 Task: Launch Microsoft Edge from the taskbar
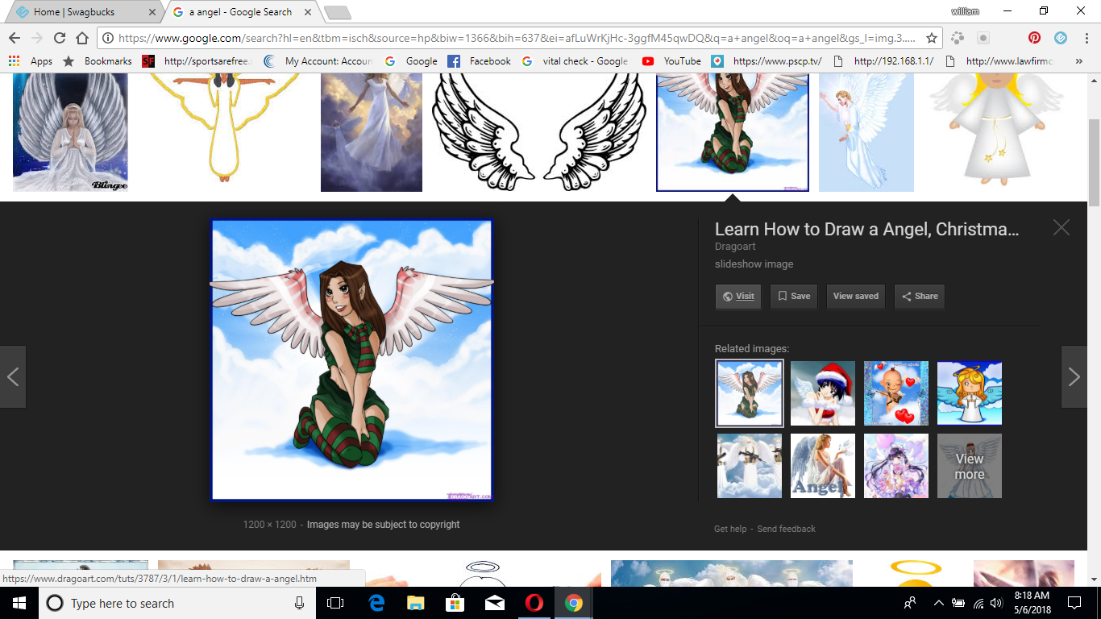point(376,603)
